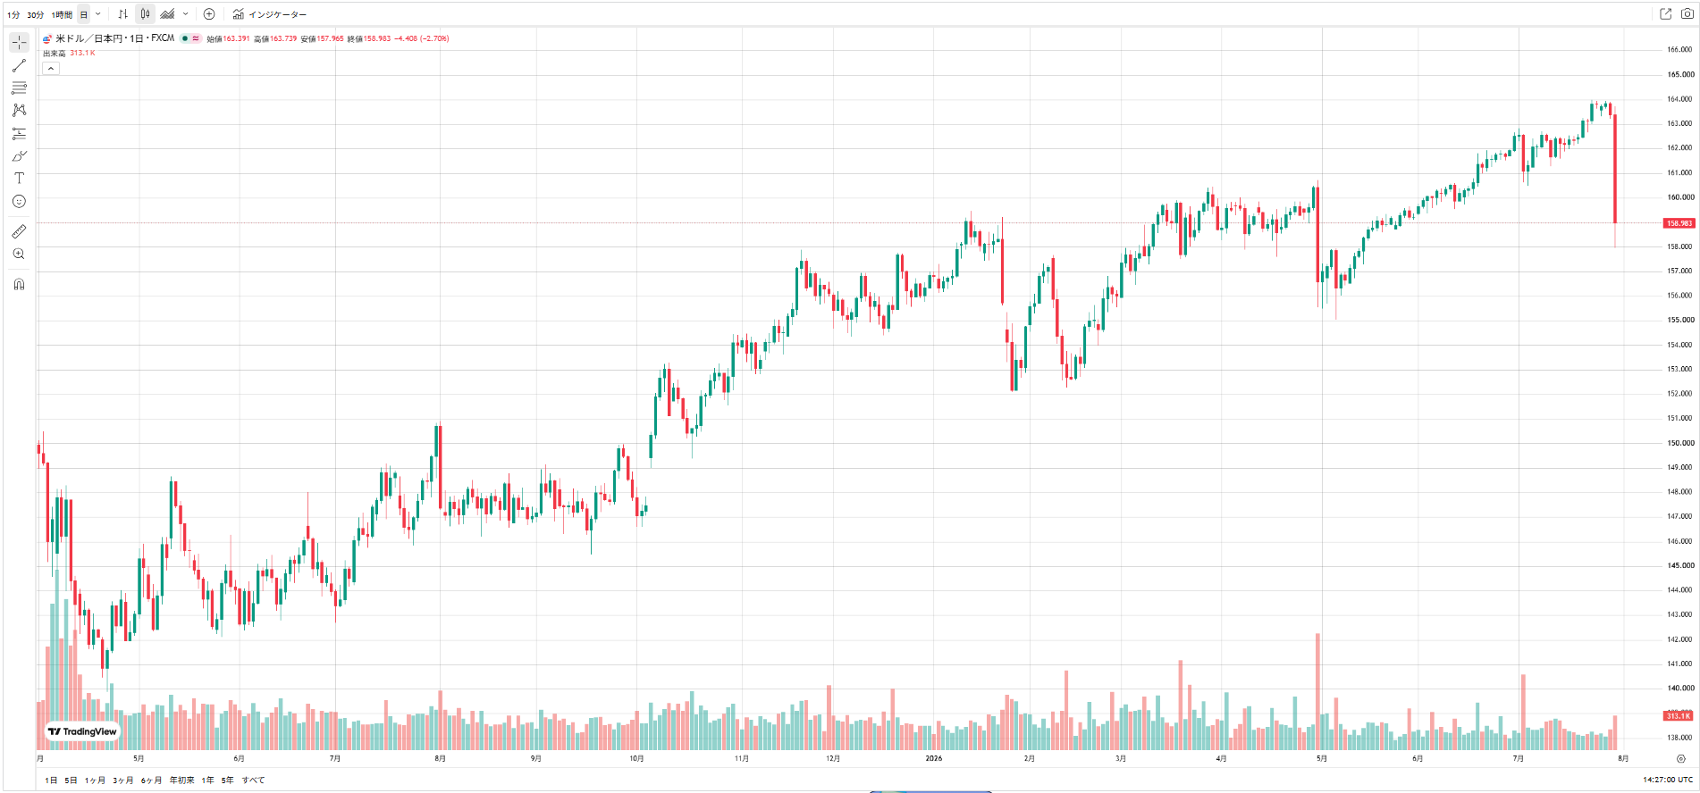Select the crosshair cursor tool
Image resolution: width=1700 pixels, height=793 pixels.
[x=19, y=42]
